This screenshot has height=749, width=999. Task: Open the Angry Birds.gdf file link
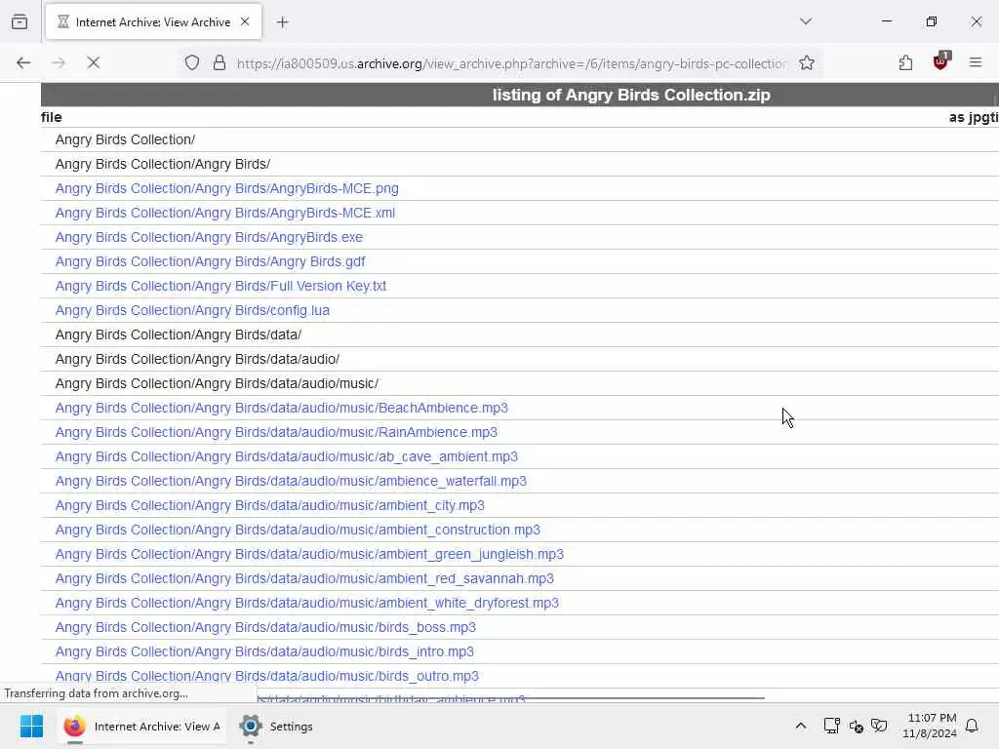tap(211, 261)
